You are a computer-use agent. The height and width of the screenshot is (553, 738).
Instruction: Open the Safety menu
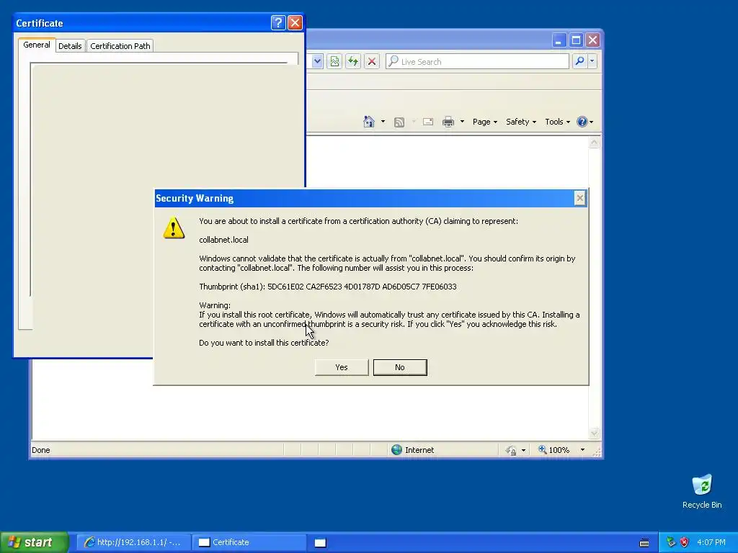tap(521, 122)
